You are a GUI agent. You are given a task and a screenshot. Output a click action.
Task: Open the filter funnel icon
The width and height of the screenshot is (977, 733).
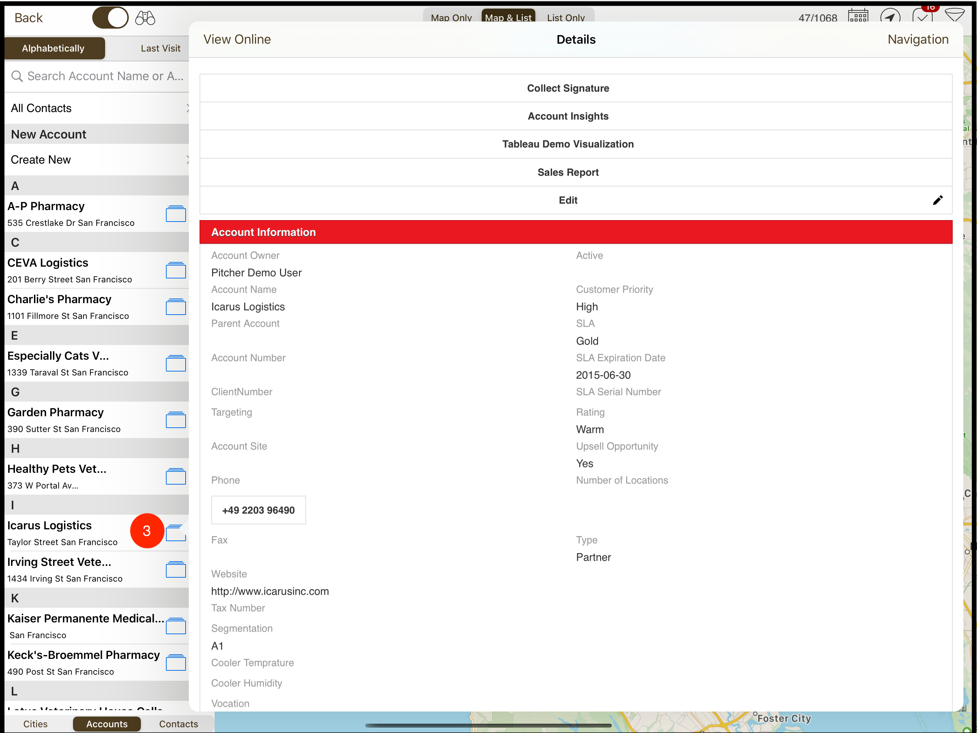coord(955,17)
